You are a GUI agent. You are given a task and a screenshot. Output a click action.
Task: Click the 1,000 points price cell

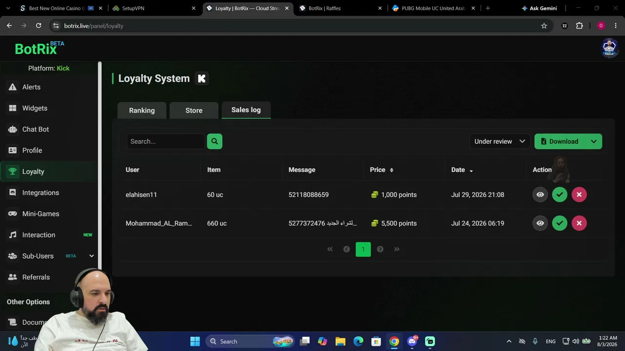(394, 195)
